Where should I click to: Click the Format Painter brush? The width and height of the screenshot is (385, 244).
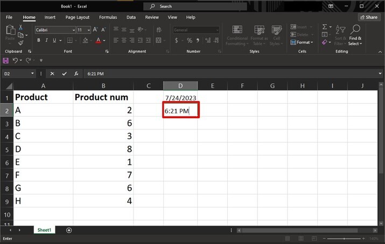pyautogui.click(x=20, y=43)
